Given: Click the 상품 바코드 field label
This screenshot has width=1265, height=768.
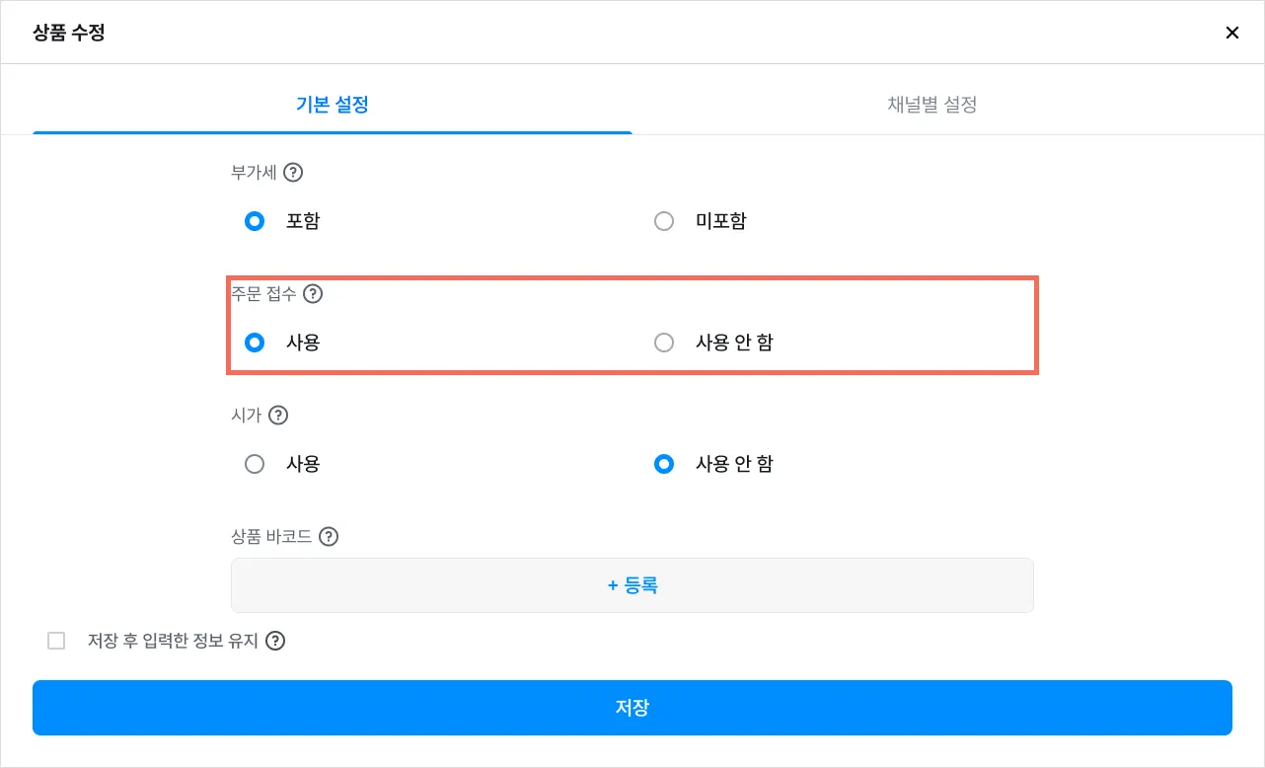Looking at the screenshot, I should pos(271,537).
